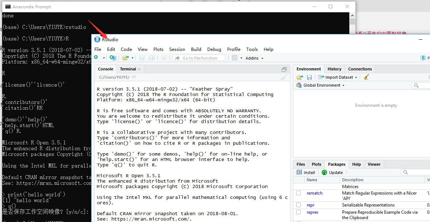Click 'Serializable Representations' description text

tap(368, 205)
